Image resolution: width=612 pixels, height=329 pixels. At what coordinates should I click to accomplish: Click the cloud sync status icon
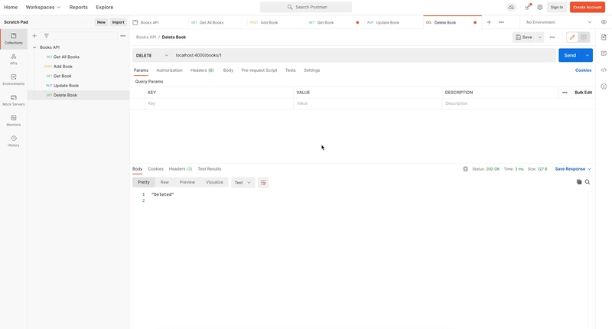[511, 7]
